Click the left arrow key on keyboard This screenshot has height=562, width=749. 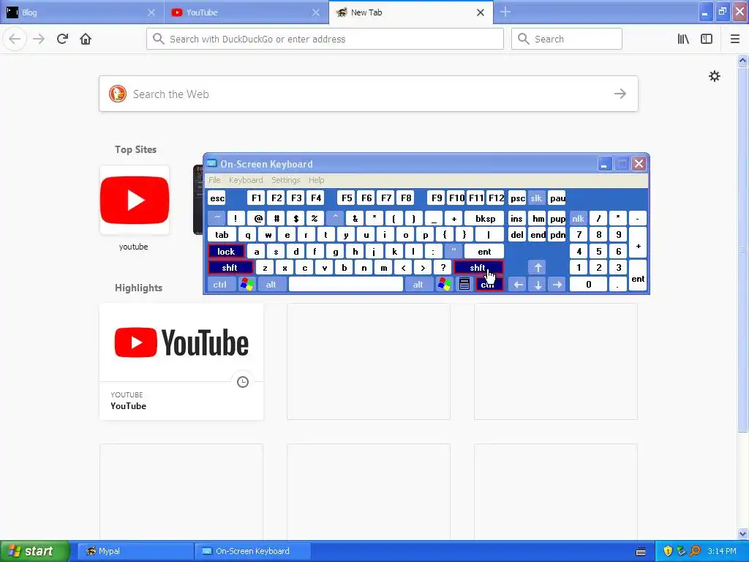point(519,285)
